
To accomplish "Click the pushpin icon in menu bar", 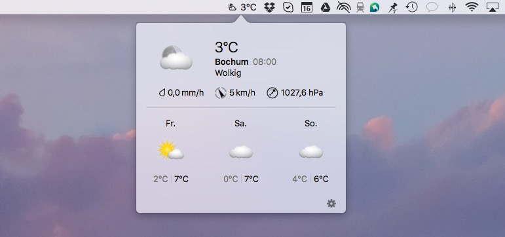I will click(393, 7).
